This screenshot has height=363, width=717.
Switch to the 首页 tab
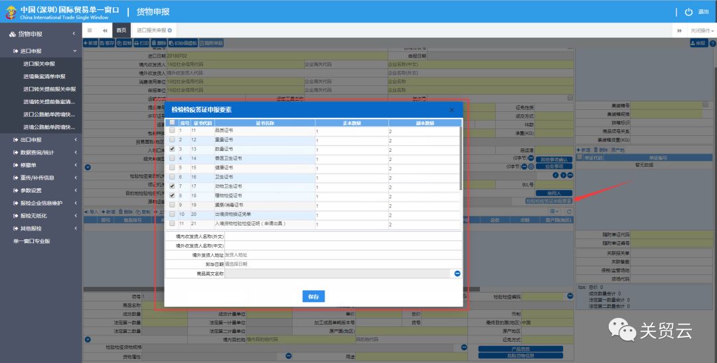point(121,30)
